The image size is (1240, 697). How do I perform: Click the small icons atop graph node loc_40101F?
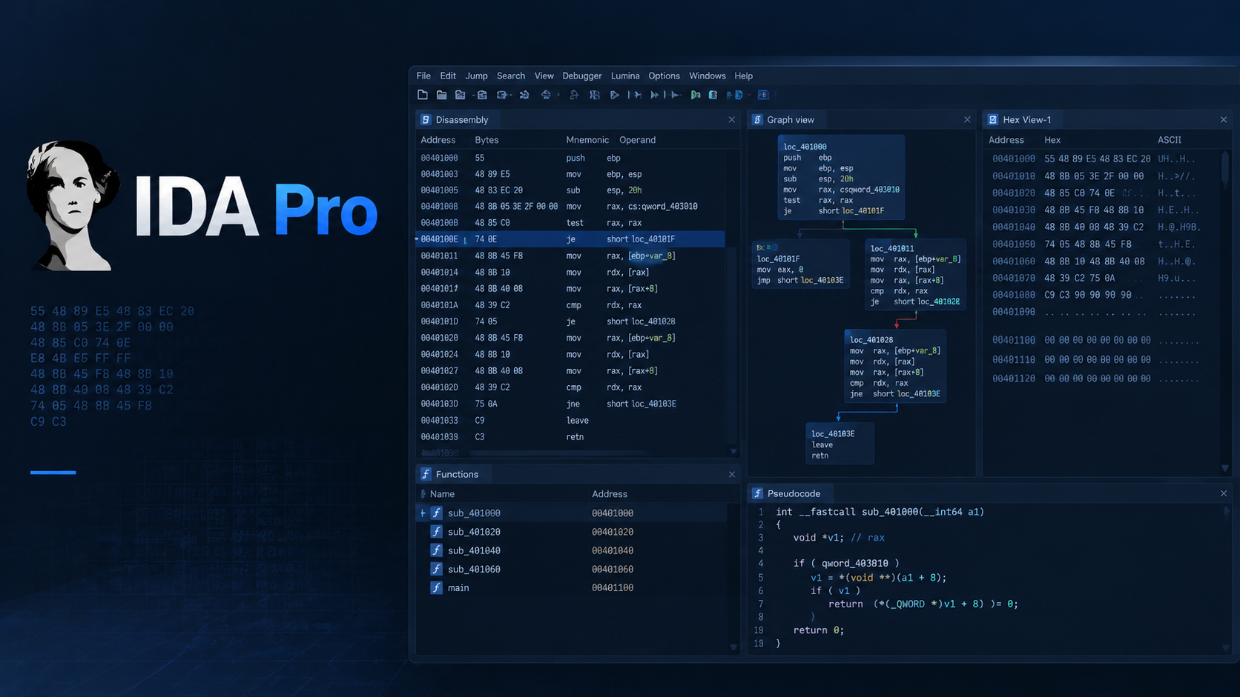coord(766,247)
